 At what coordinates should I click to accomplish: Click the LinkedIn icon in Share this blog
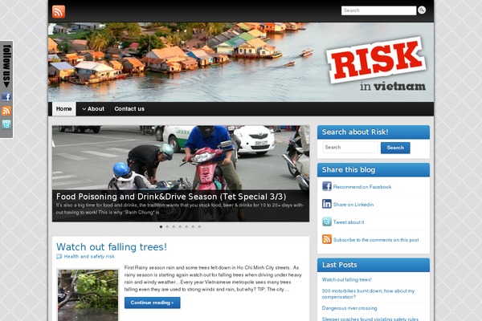327,204
